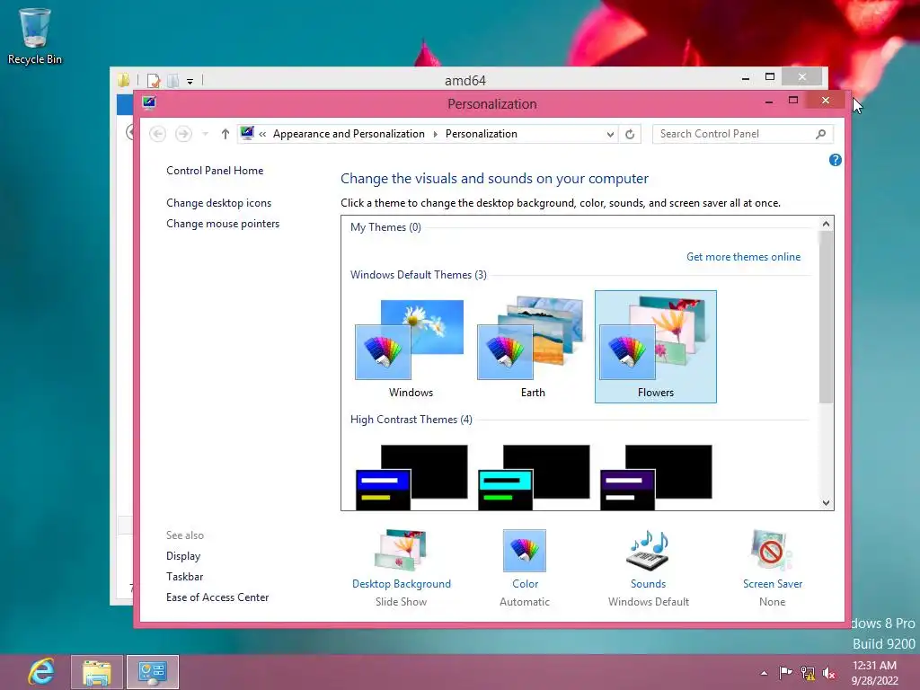Open the recent locations dropdown arrow

(206, 134)
